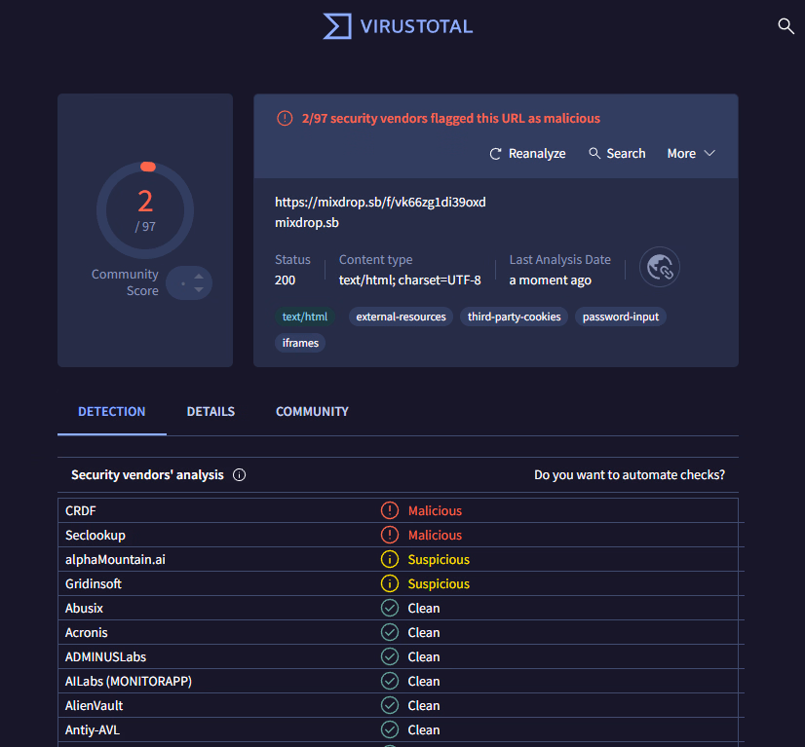Image resolution: width=805 pixels, height=747 pixels.
Task: Click the suspicious icon in alphaMountain.ai row
Action: point(390,559)
